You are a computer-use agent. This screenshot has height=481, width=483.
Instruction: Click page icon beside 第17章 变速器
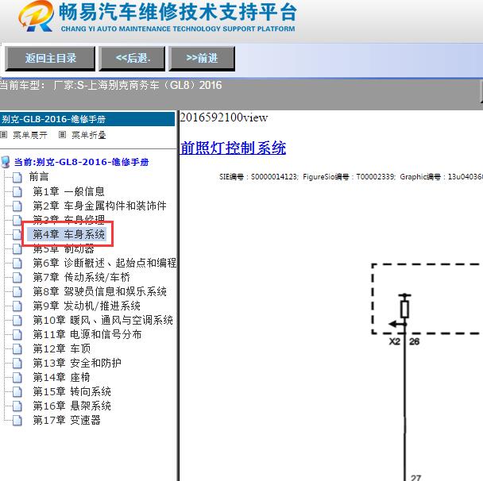pos(17,420)
